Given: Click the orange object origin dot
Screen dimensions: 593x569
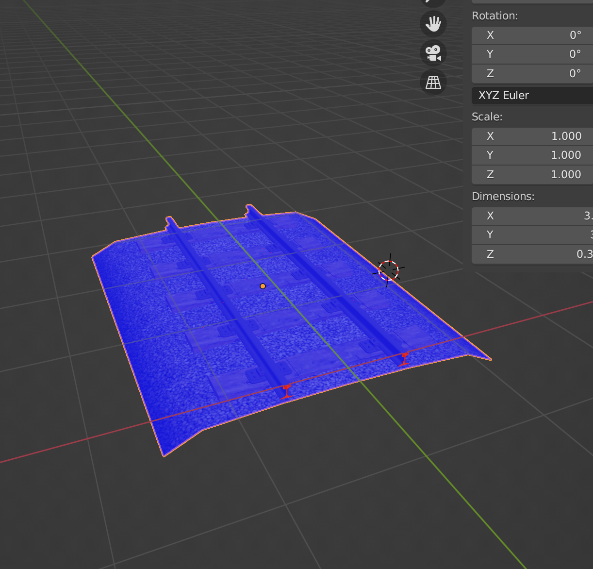Looking at the screenshot, I should tap(263, 286).
